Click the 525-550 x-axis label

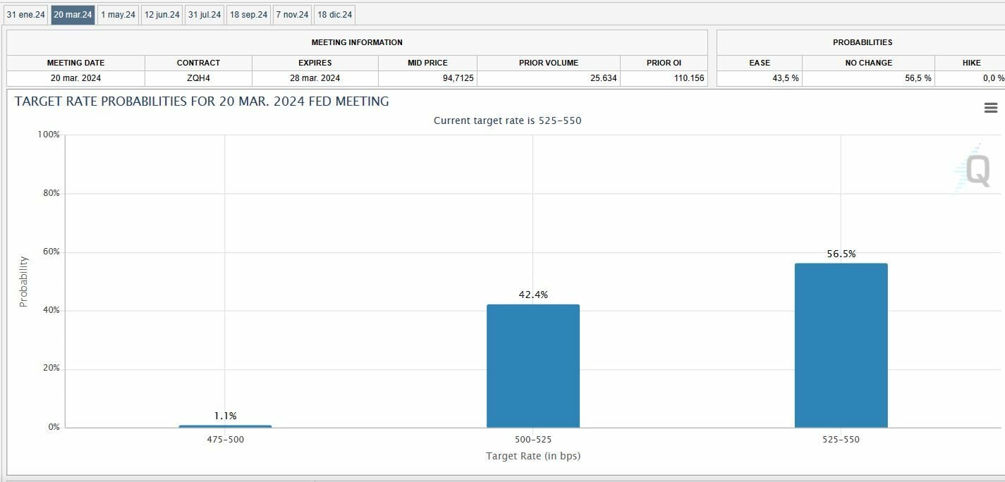tap(841, 440)
